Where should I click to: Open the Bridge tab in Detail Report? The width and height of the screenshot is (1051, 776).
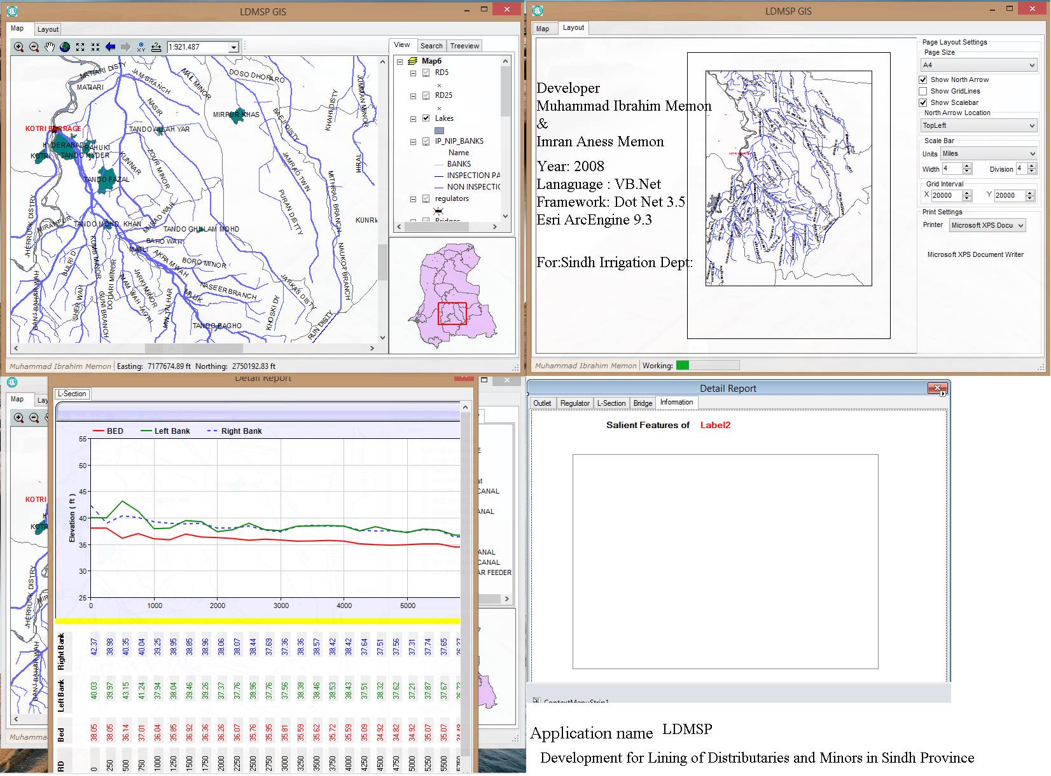(x=643, y=403)
